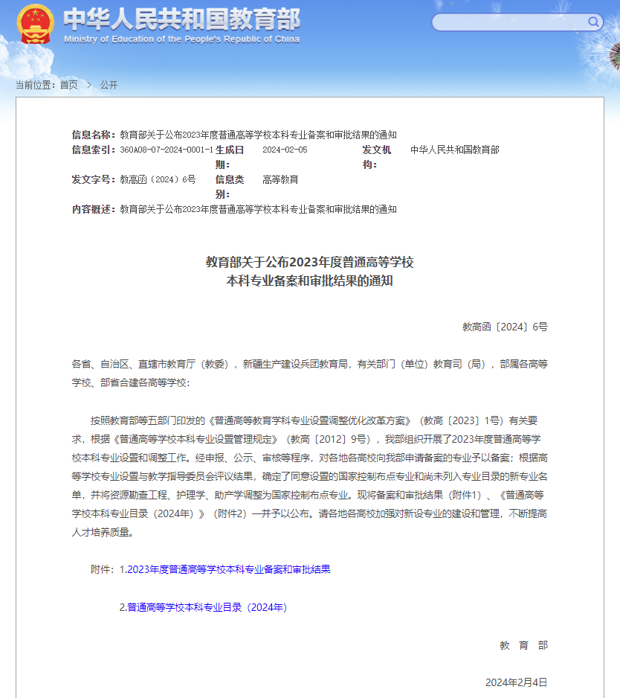Select the right-aligned document number 教高函〔2024〕6号
Image resolution: width=620 pixels, height=698 pixels.
pos(505,327)
